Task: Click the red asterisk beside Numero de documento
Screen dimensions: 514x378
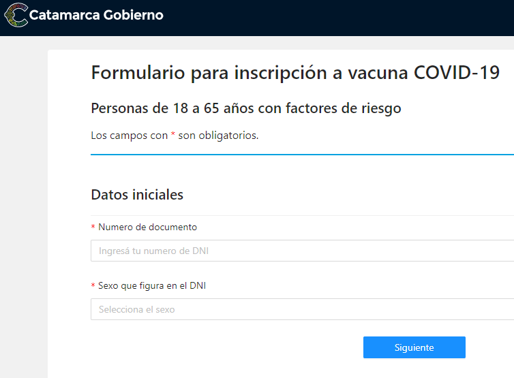Action: point(93,227)
